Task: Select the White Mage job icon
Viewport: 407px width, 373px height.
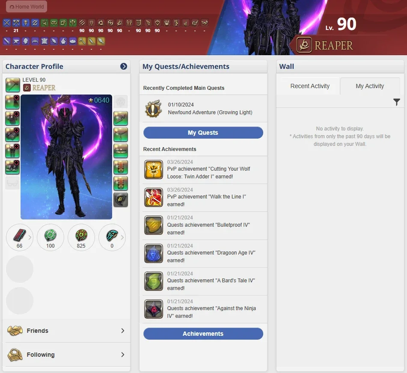Action: point(45,23)
